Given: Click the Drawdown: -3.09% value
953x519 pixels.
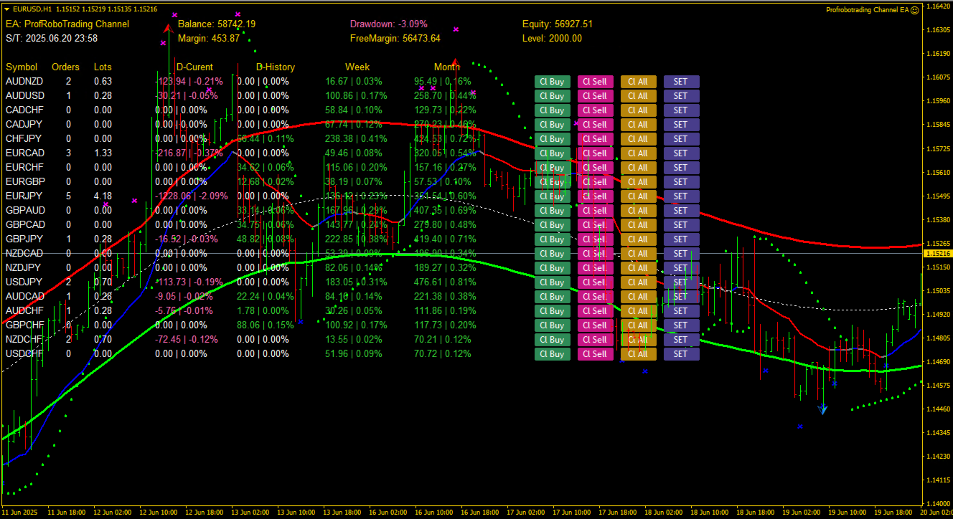Looking at the screenshot, I should click(x=389, y=24).
